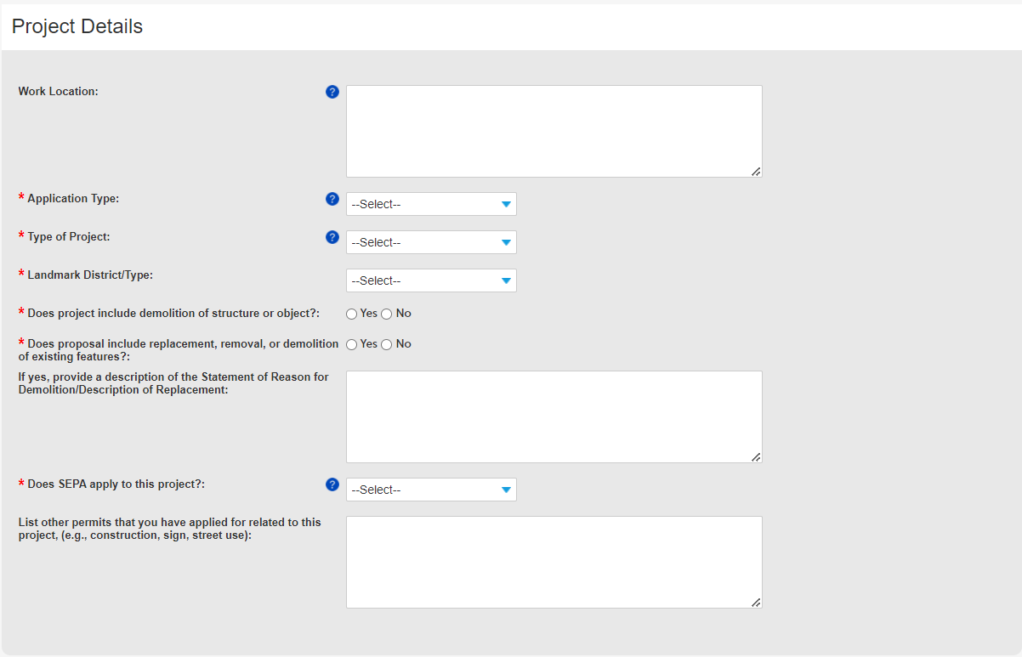Viewport: 1022px width, 657px height.
Task: Click the Project Details heading
Action: click(77, 26)
